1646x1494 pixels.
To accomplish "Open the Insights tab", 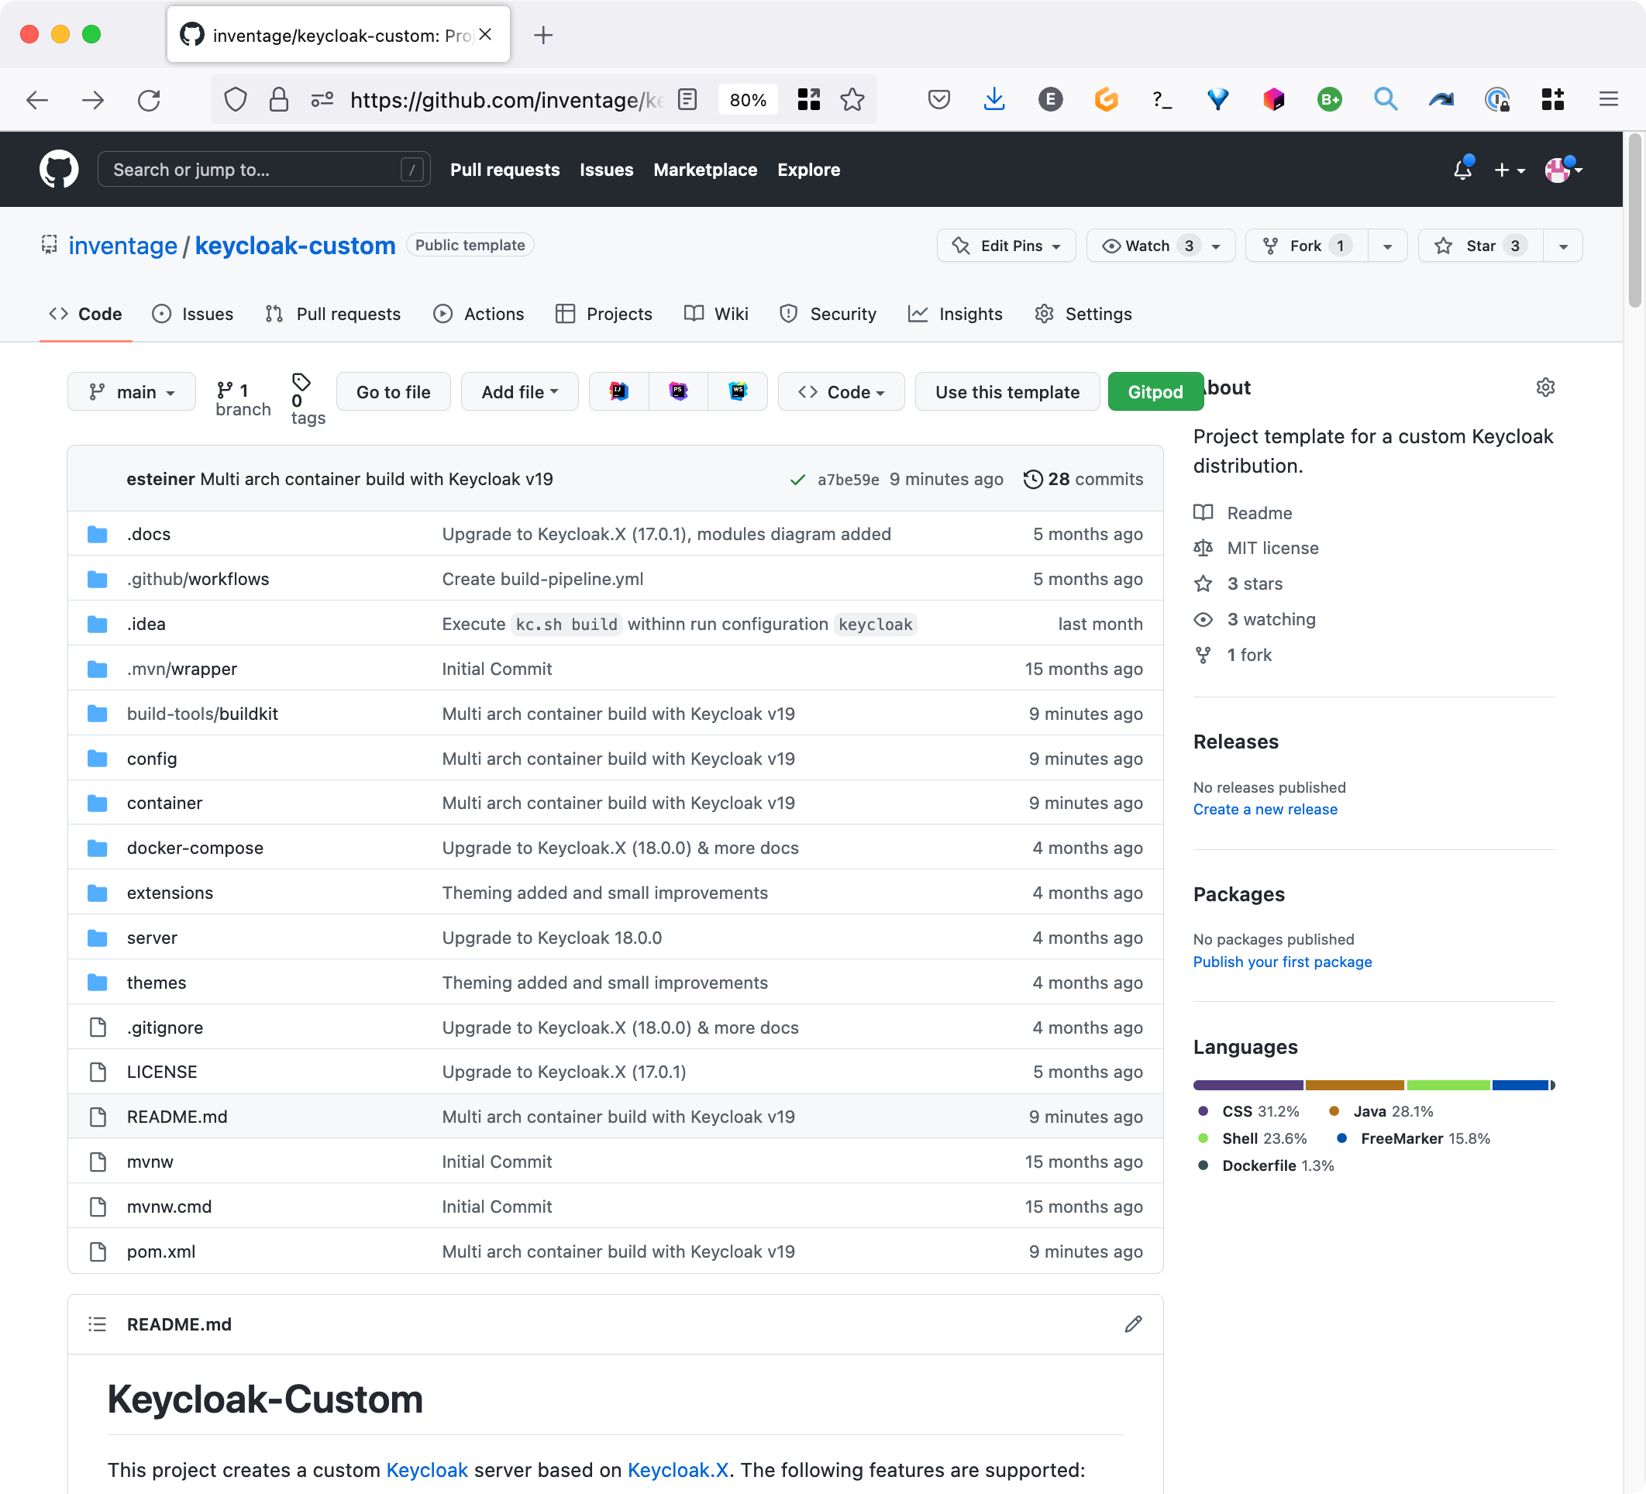I will 956,314.
